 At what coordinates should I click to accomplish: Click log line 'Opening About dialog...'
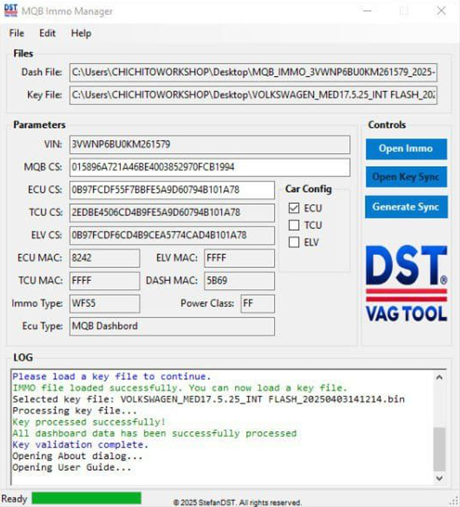pos(78,456)
